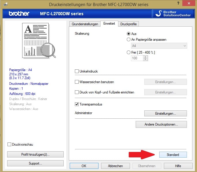Enable the Umkehrdruck checkbox

[77, 71]
